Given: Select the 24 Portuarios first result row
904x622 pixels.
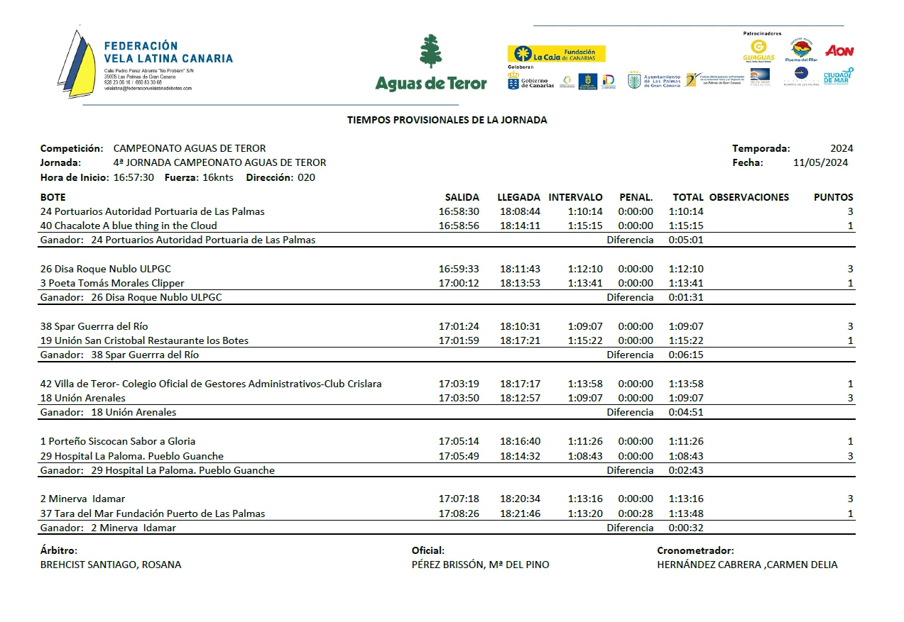Looking at the screenshot, I should pos(153,211).
